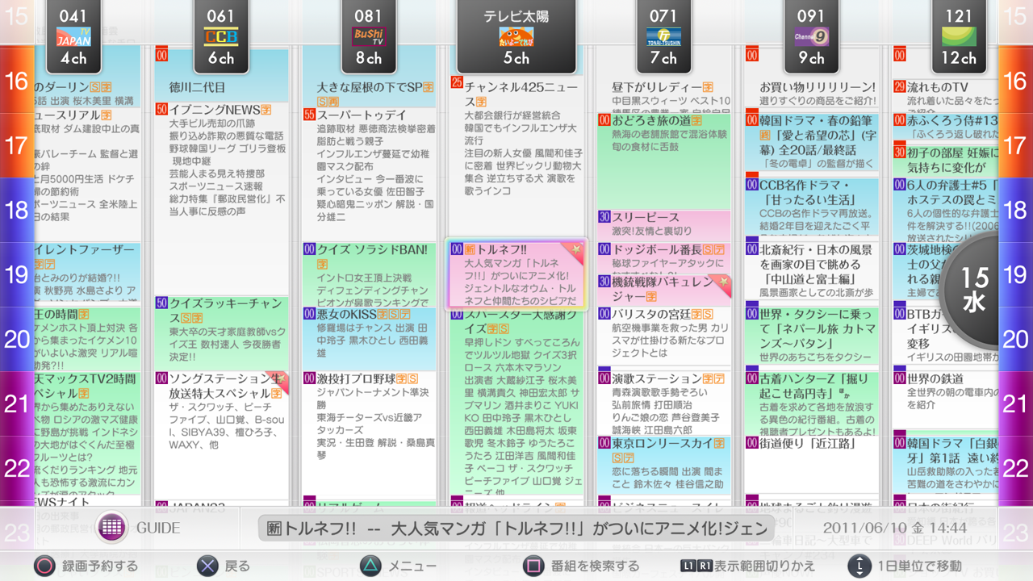Select the TV JAPAN 4ch channel logo
Screen dimensions: 1033x581
click(x=73, y=37)
